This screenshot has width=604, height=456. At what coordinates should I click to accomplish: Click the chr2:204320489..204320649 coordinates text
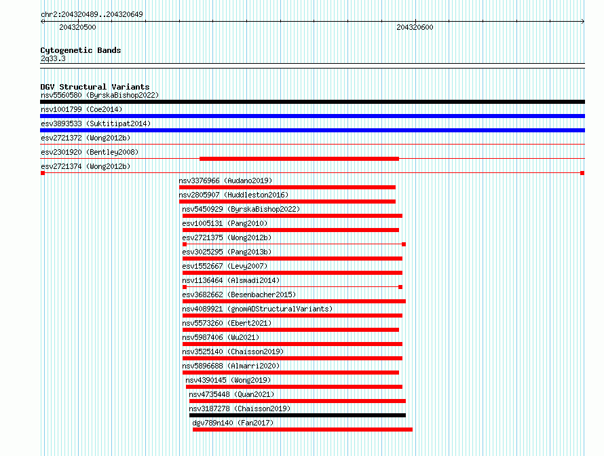(92, 14)
